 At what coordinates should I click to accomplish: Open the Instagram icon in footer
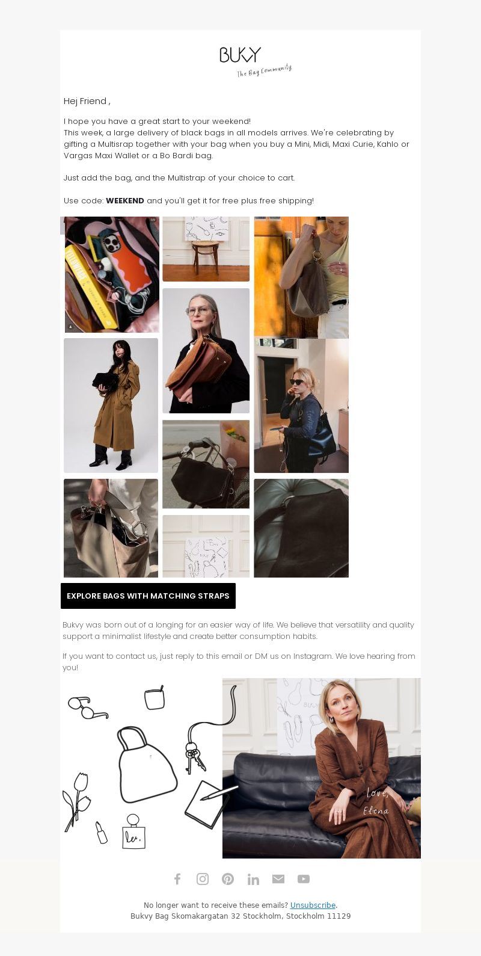click(x=203, y=879)
